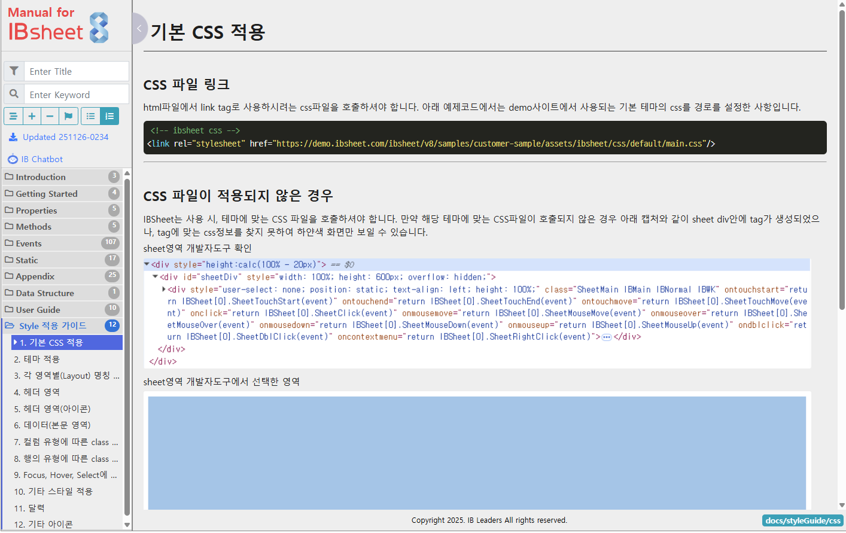Click main page scrollbar down arrow
Screen dimensions: 846x533
pos(842,505)
